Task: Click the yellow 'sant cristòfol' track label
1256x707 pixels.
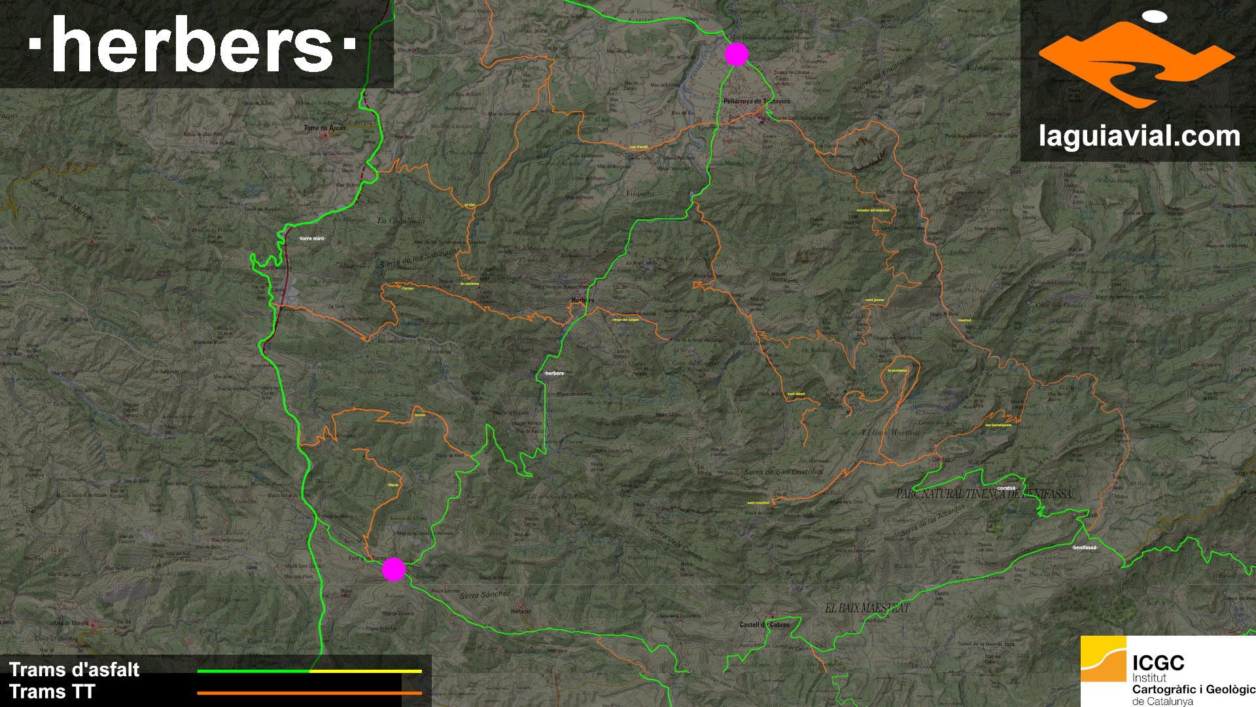Action: click(x=758, y=503)
